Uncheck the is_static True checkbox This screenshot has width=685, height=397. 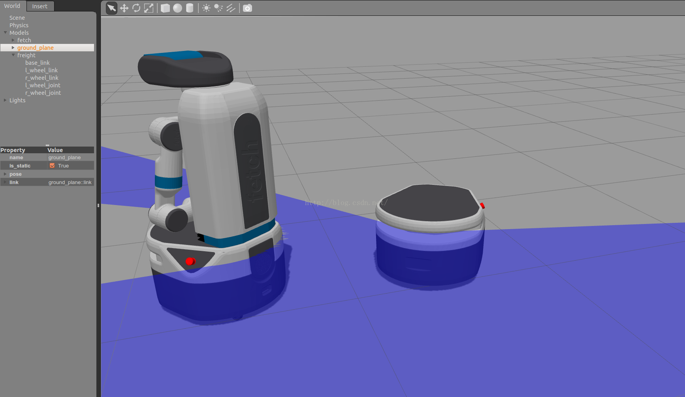52,166
